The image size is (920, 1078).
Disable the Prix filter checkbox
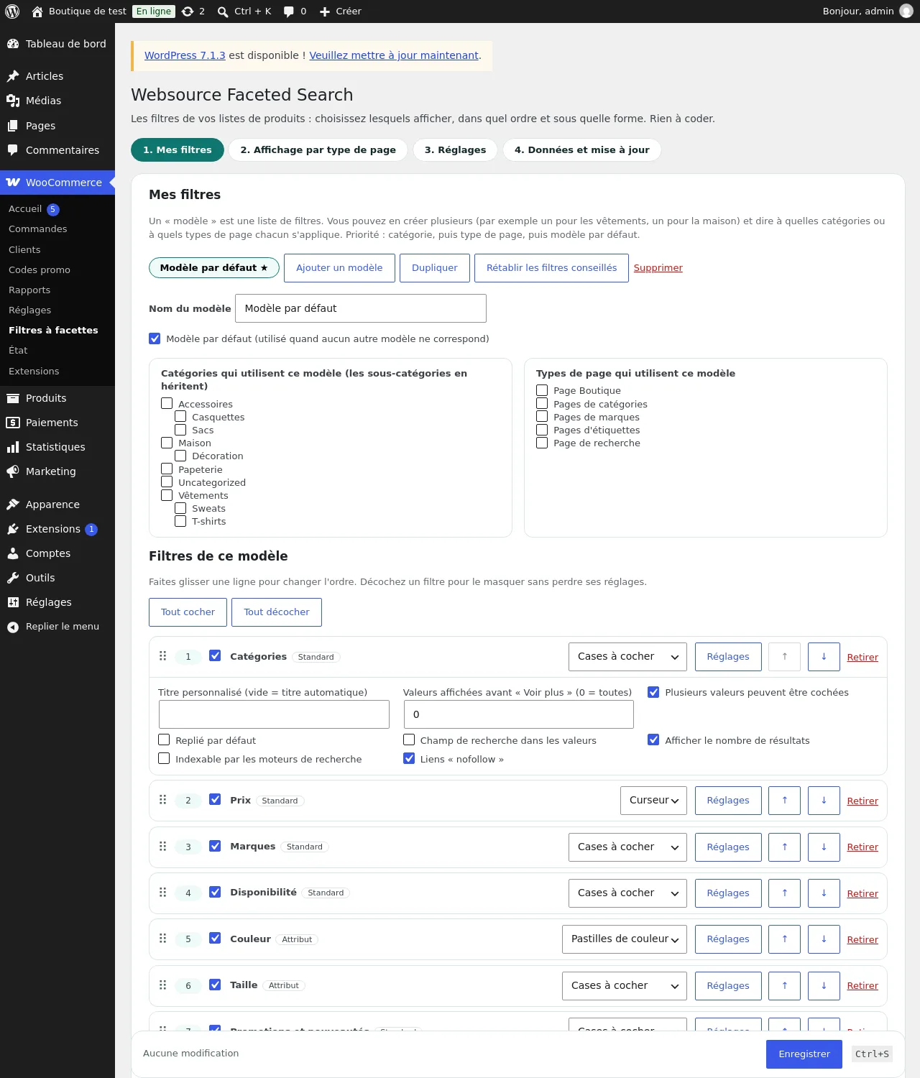coord(215,800)
